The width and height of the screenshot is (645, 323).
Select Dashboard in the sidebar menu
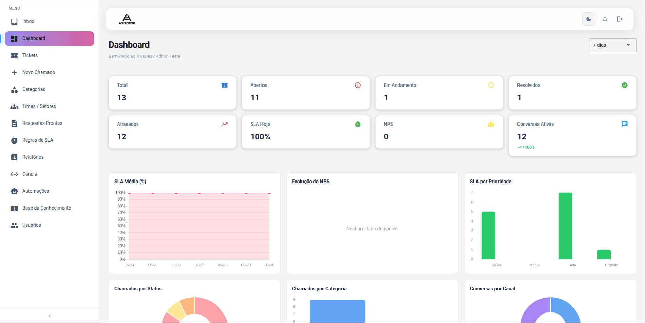coord(50,39)
